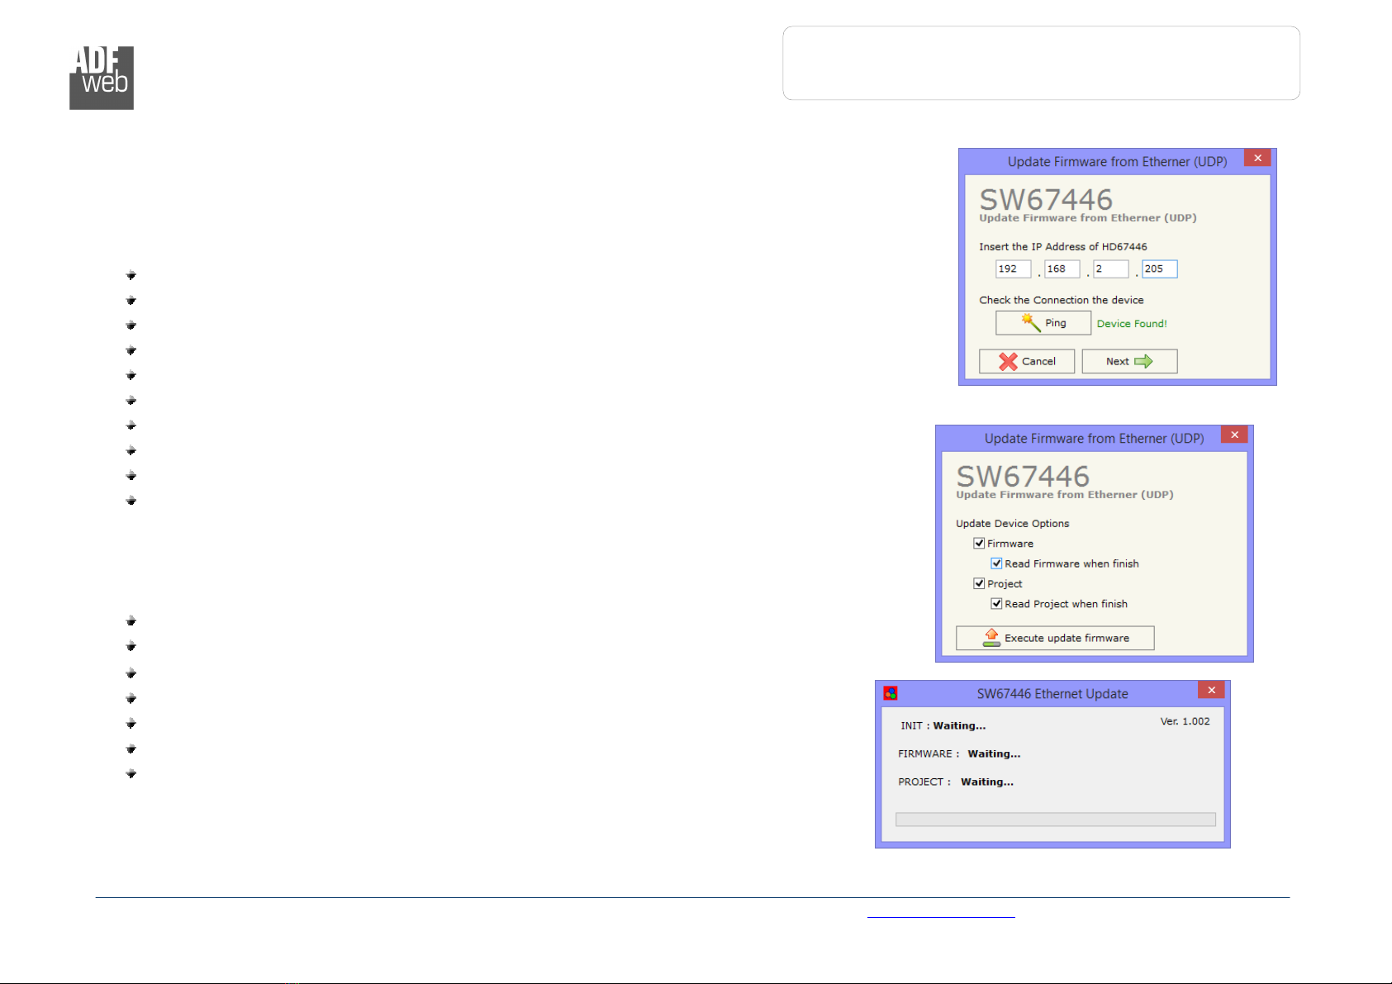The image size is (1392, 984).
Task: Toggle Read Firmware when finish checkbox
Action: coord(996,563)
